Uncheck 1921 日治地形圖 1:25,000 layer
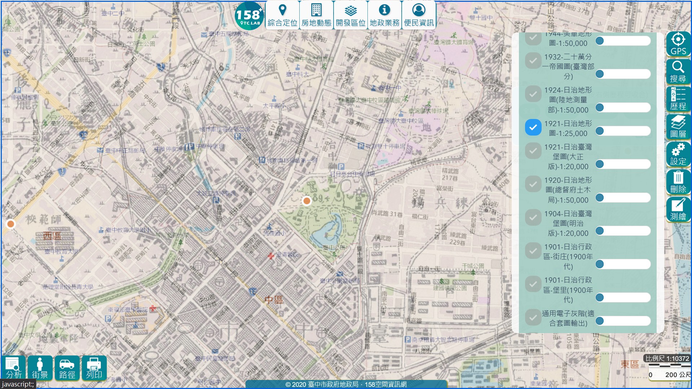Image resolution: width=692 pixels, height=389 pixels. coord(533,127)
